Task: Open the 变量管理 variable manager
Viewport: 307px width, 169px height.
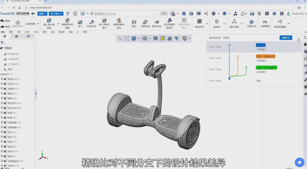Action: [265, 23]
